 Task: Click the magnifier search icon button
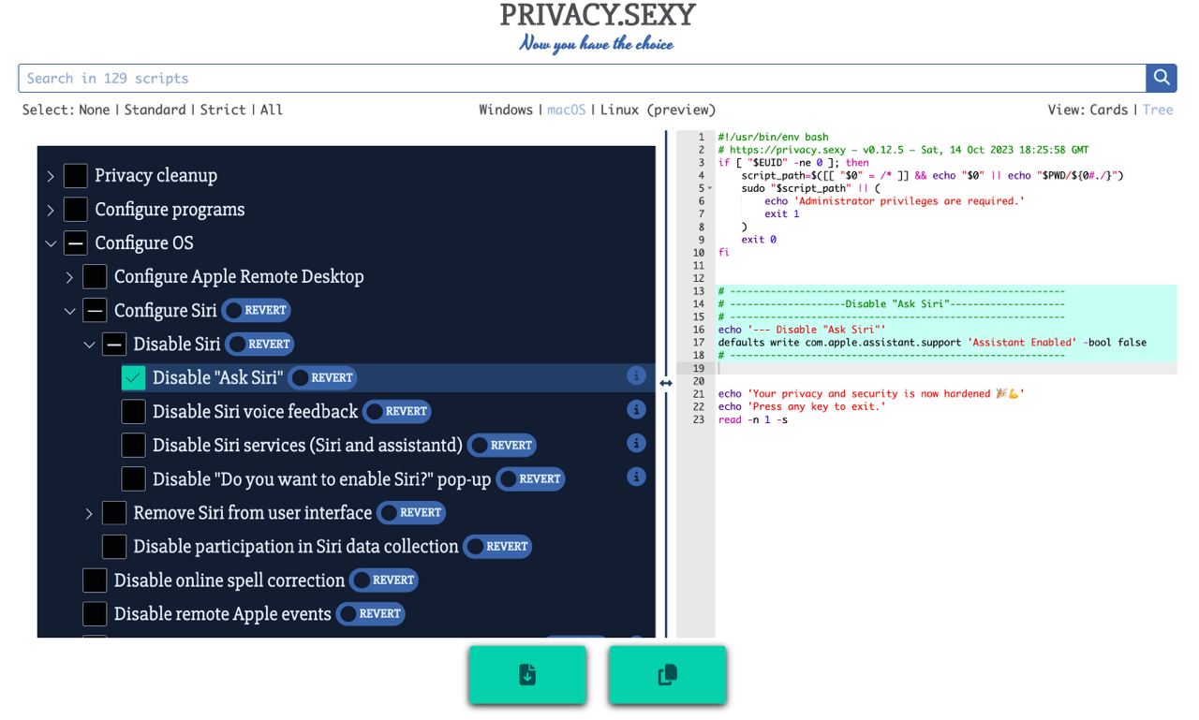1162,78
